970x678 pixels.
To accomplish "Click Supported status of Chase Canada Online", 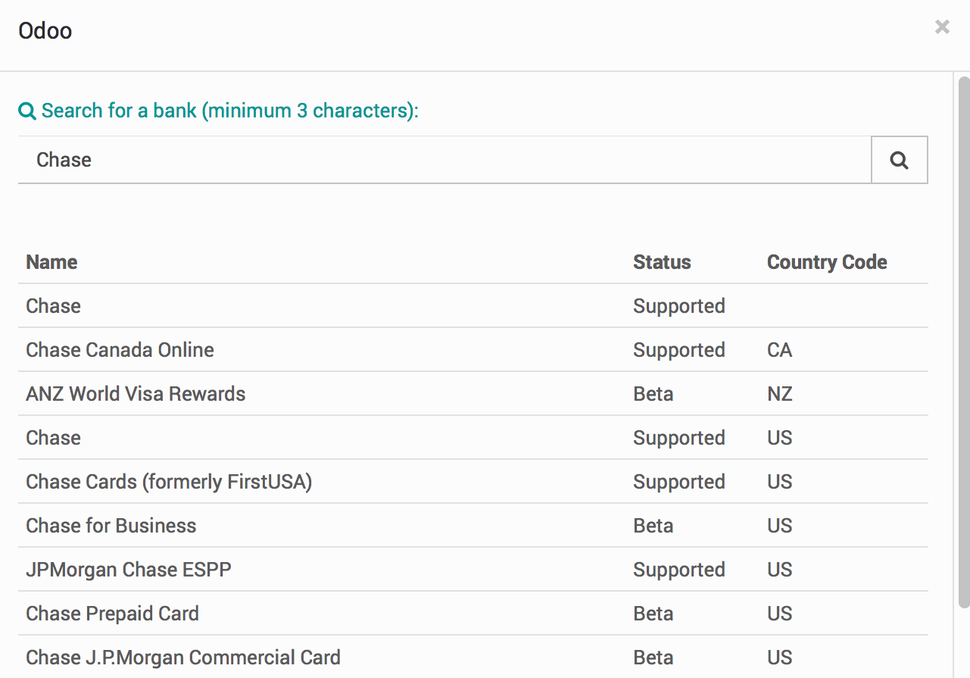I will click(x=679, y=350).
